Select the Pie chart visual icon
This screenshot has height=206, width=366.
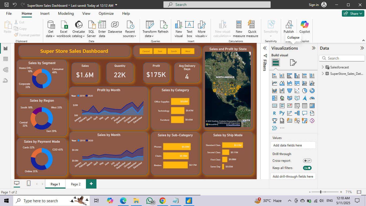(x=304, y=90)
